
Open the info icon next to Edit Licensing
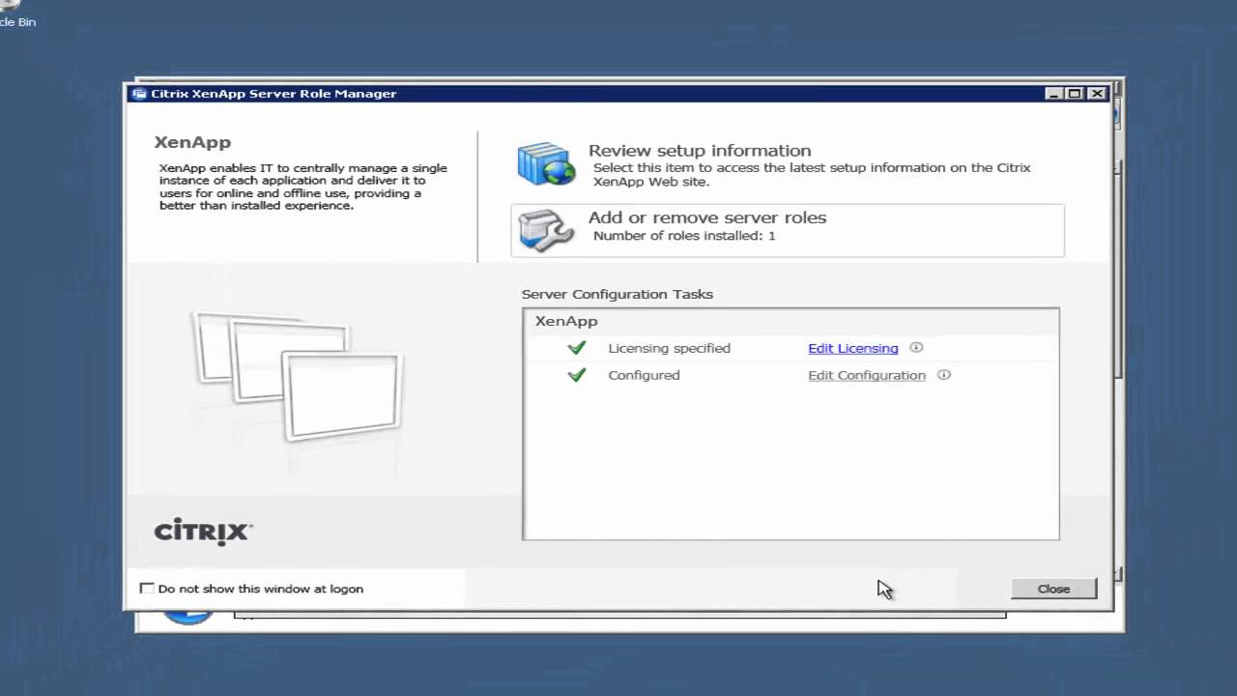[x=916, y=348]
